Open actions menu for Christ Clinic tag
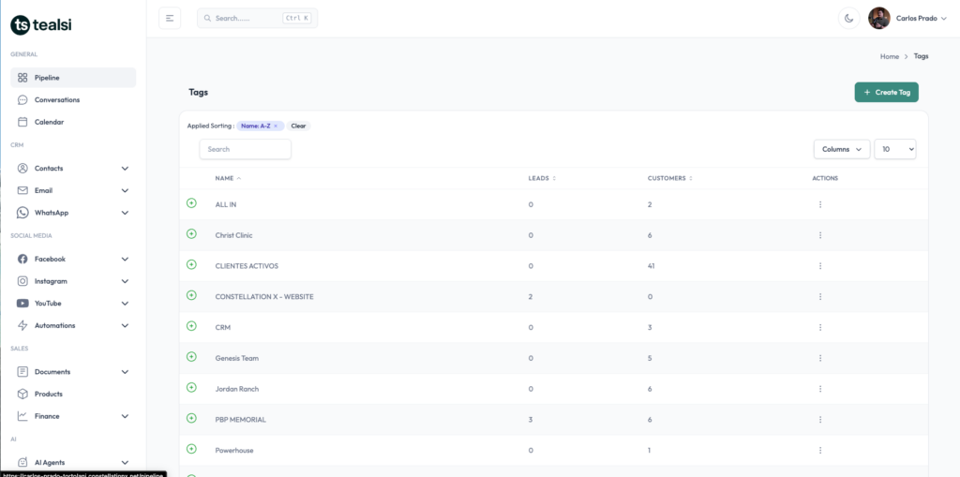The image size is (960, 477). coord(820,235)
